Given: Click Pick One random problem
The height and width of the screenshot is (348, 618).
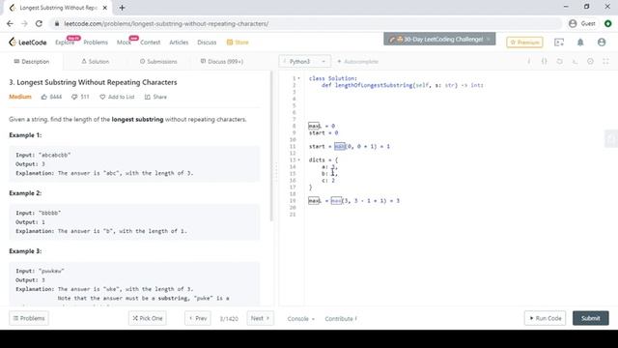Looking at the screenshot, I should tap(148, 318).
